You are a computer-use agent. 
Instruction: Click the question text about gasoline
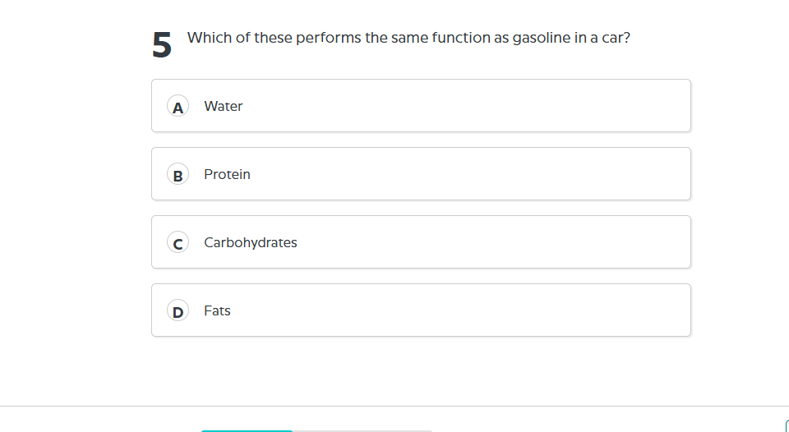point(408,38)
